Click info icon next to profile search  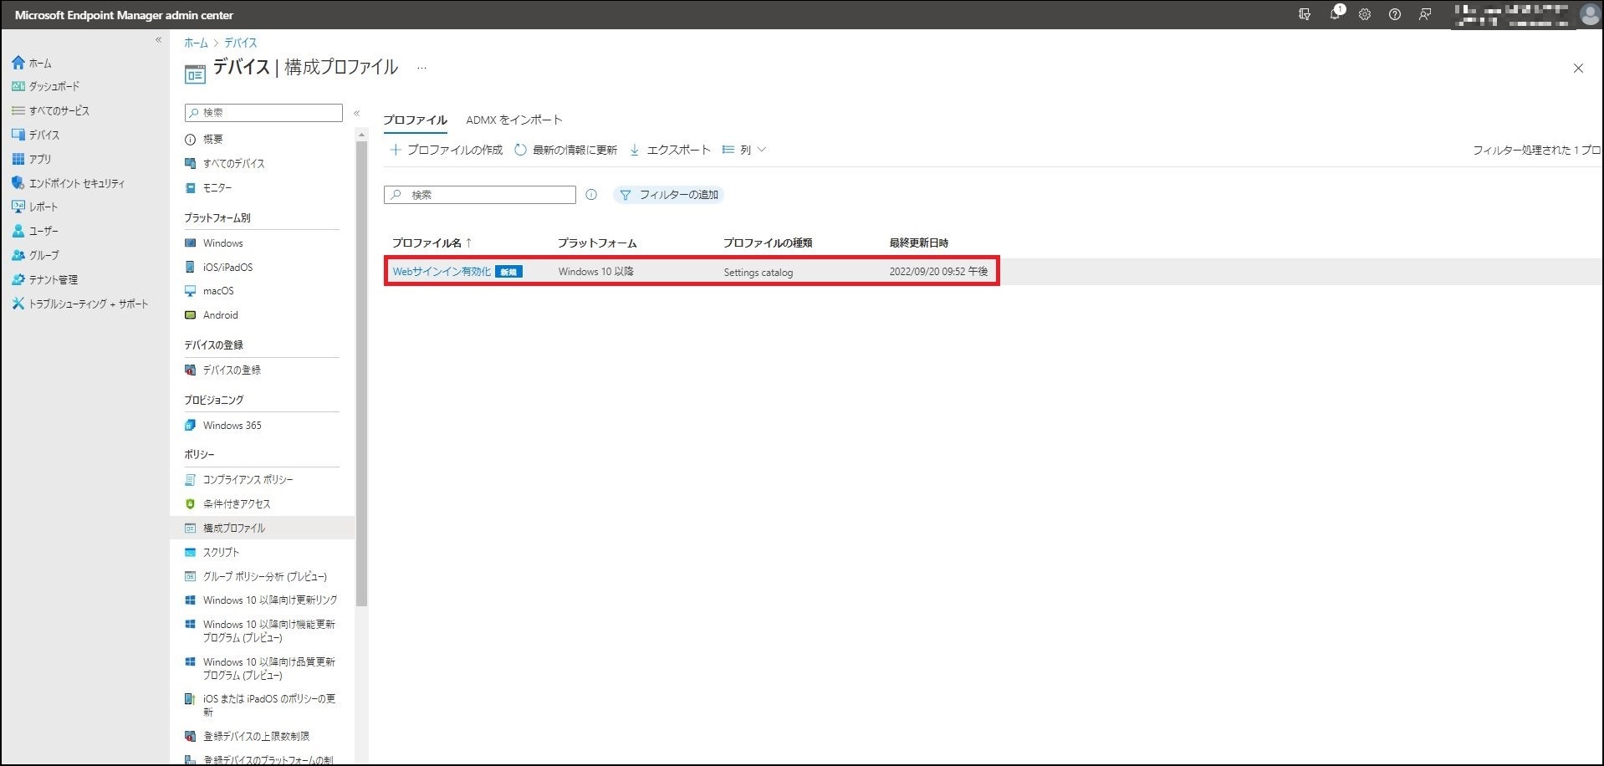(x=591, y=195)
